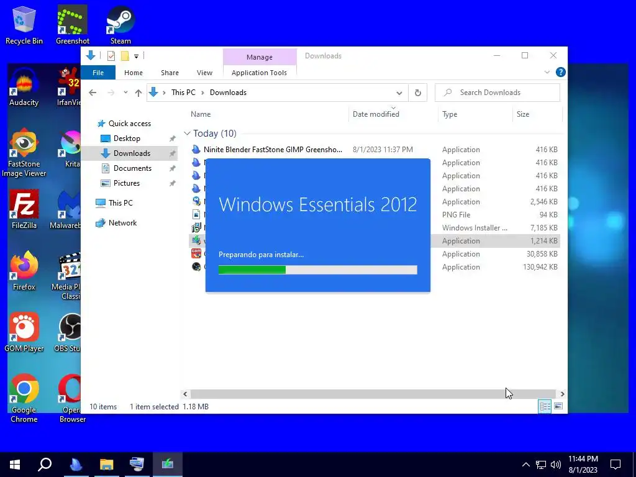Click inside Search Downloads field
Viewport: 636px width, 477px height.
tap(497, 93)
